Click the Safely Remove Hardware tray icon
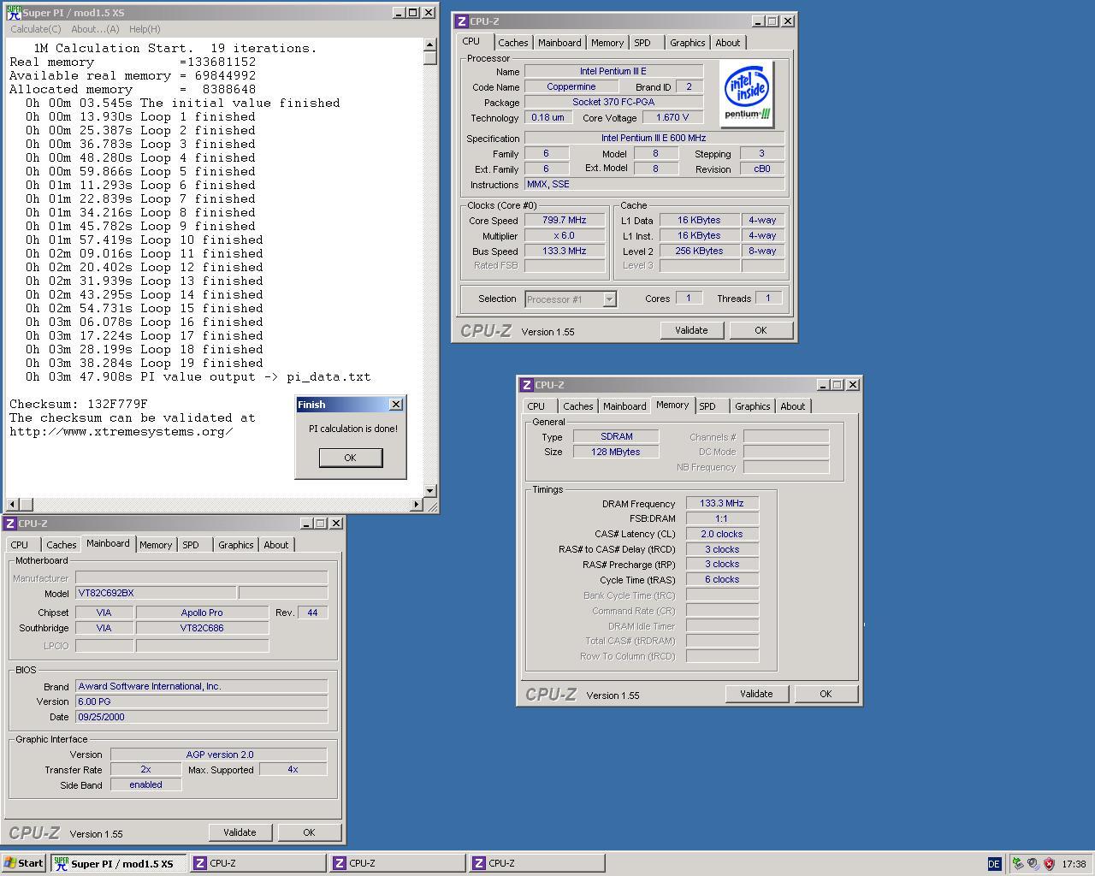 [1018, 864]
